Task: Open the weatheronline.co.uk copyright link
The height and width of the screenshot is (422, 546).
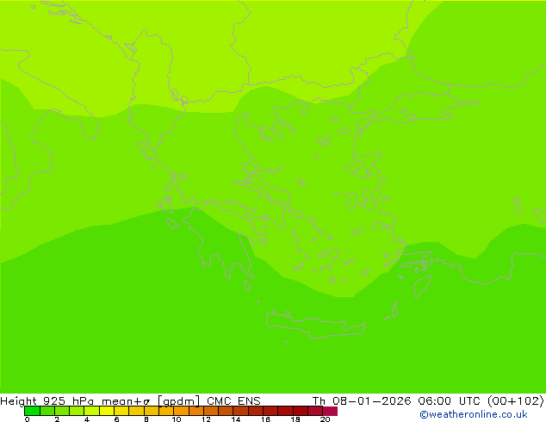Action: coord(474,414)
